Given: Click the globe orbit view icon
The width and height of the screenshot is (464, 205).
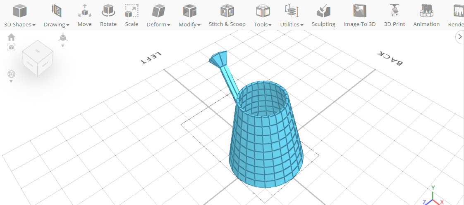Looking at the screenshot, I should [x=11, y=74].
